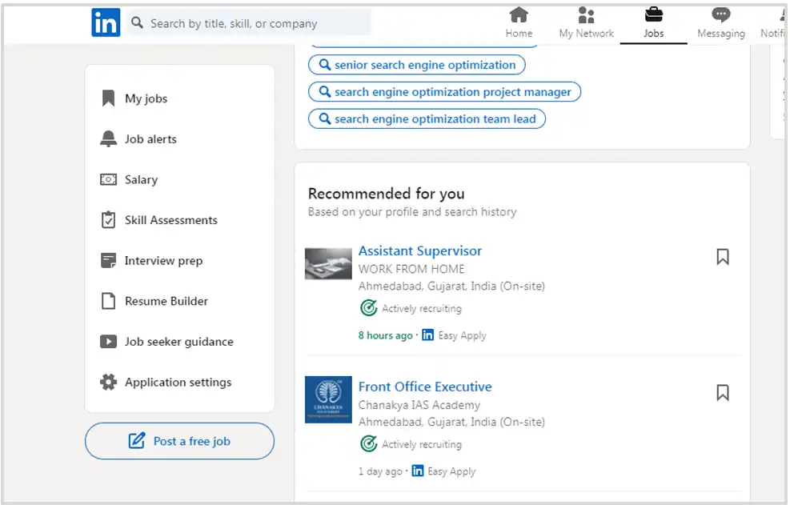This screenshot has height=505, width=790.
Task: Click the WORK FROM HOME company name
Action: [x=411, y=269]
